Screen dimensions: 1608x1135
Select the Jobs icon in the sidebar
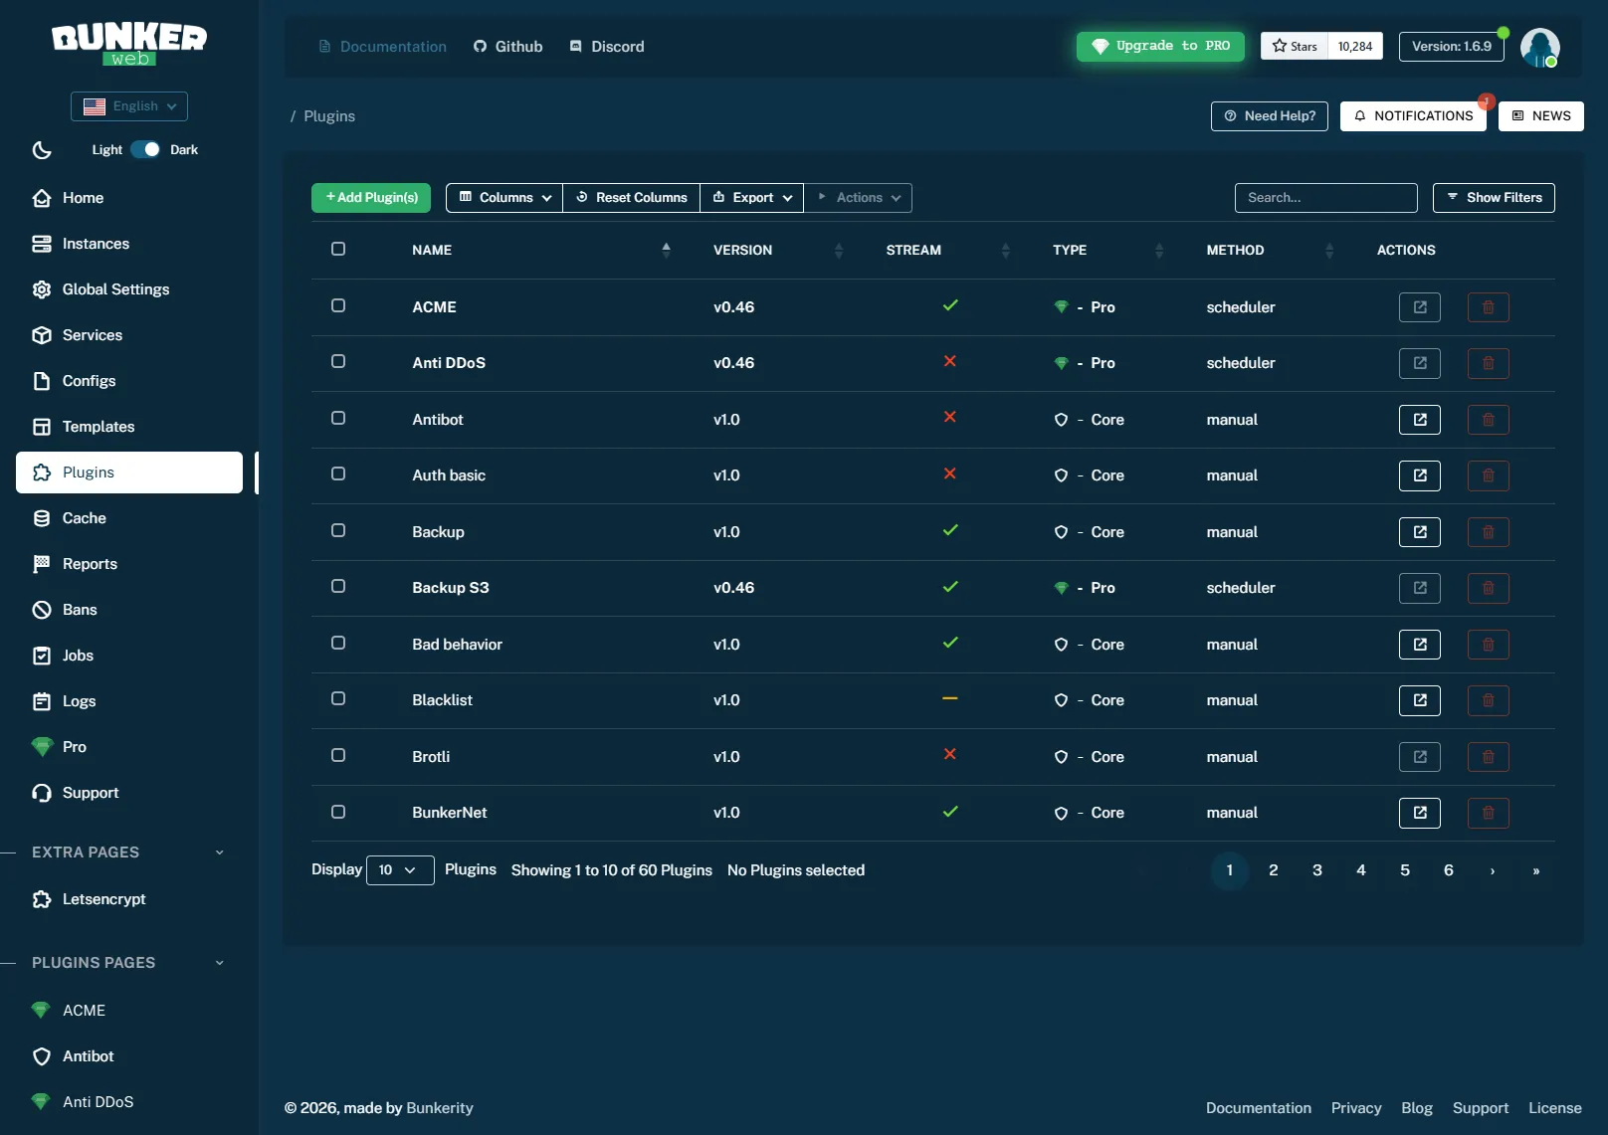coord(41,655)
